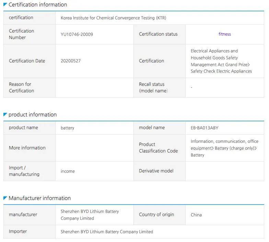Screen dimensions: 269x242
Task: Click the Recall status label cell
Action: (x=160, y=88)
